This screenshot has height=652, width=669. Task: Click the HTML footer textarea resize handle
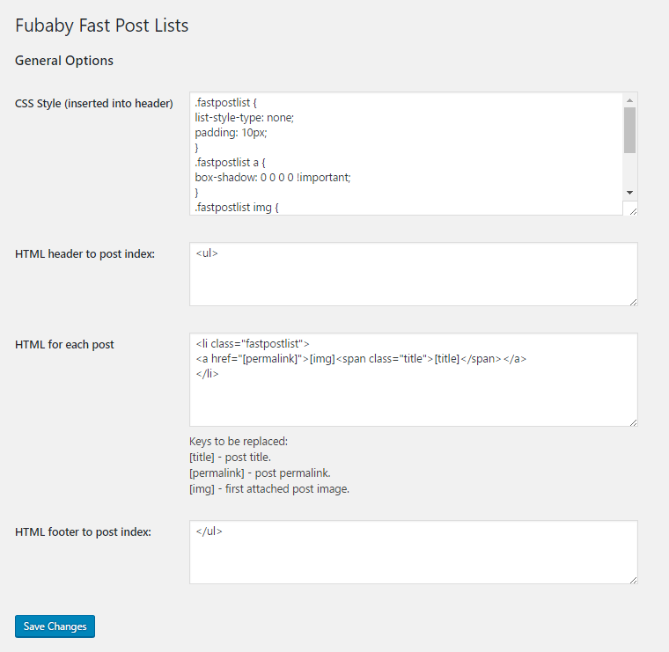[x=633, y=579]
